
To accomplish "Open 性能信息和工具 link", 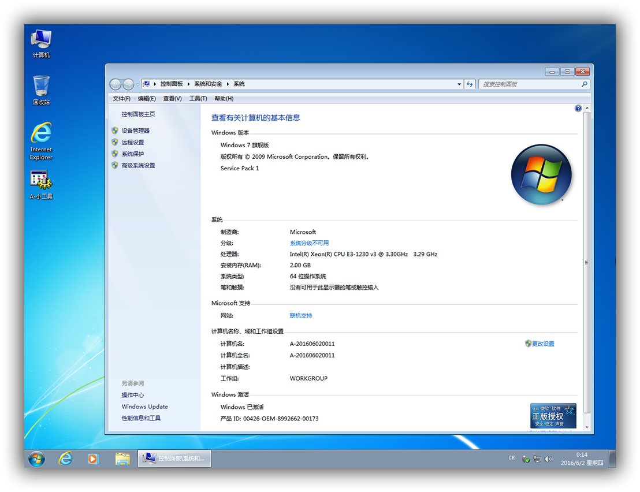I will click(x=141, y=418).
